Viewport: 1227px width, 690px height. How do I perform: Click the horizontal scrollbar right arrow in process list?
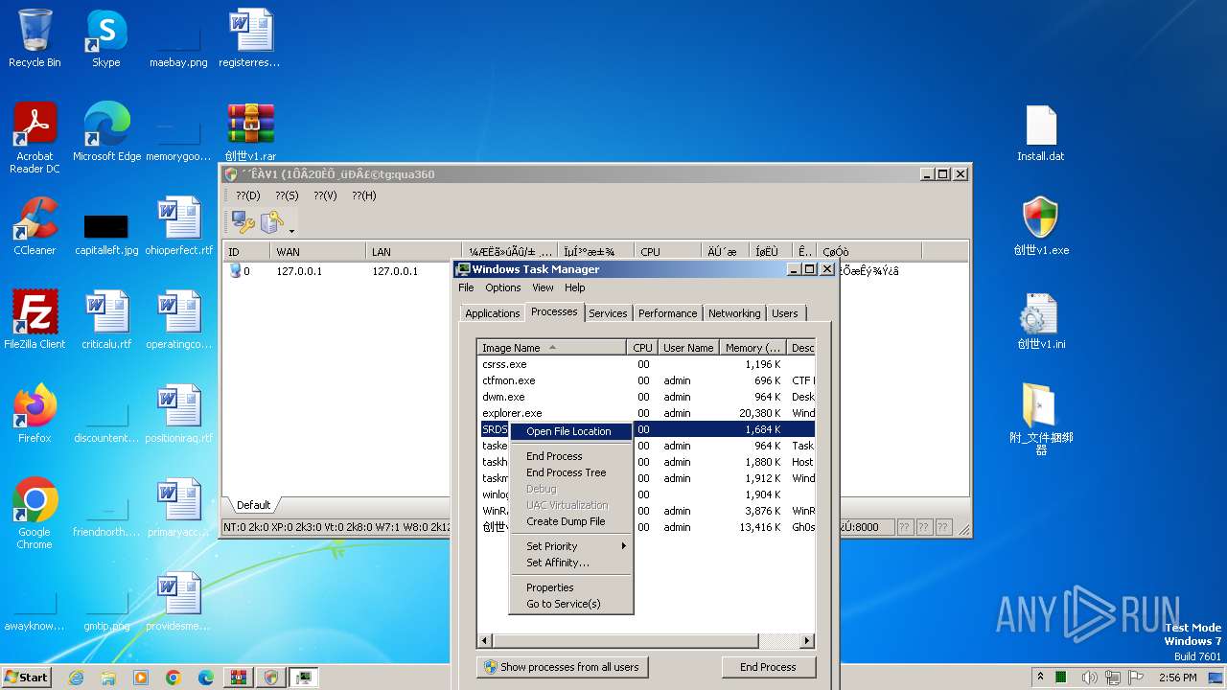(x=807, y=640)
